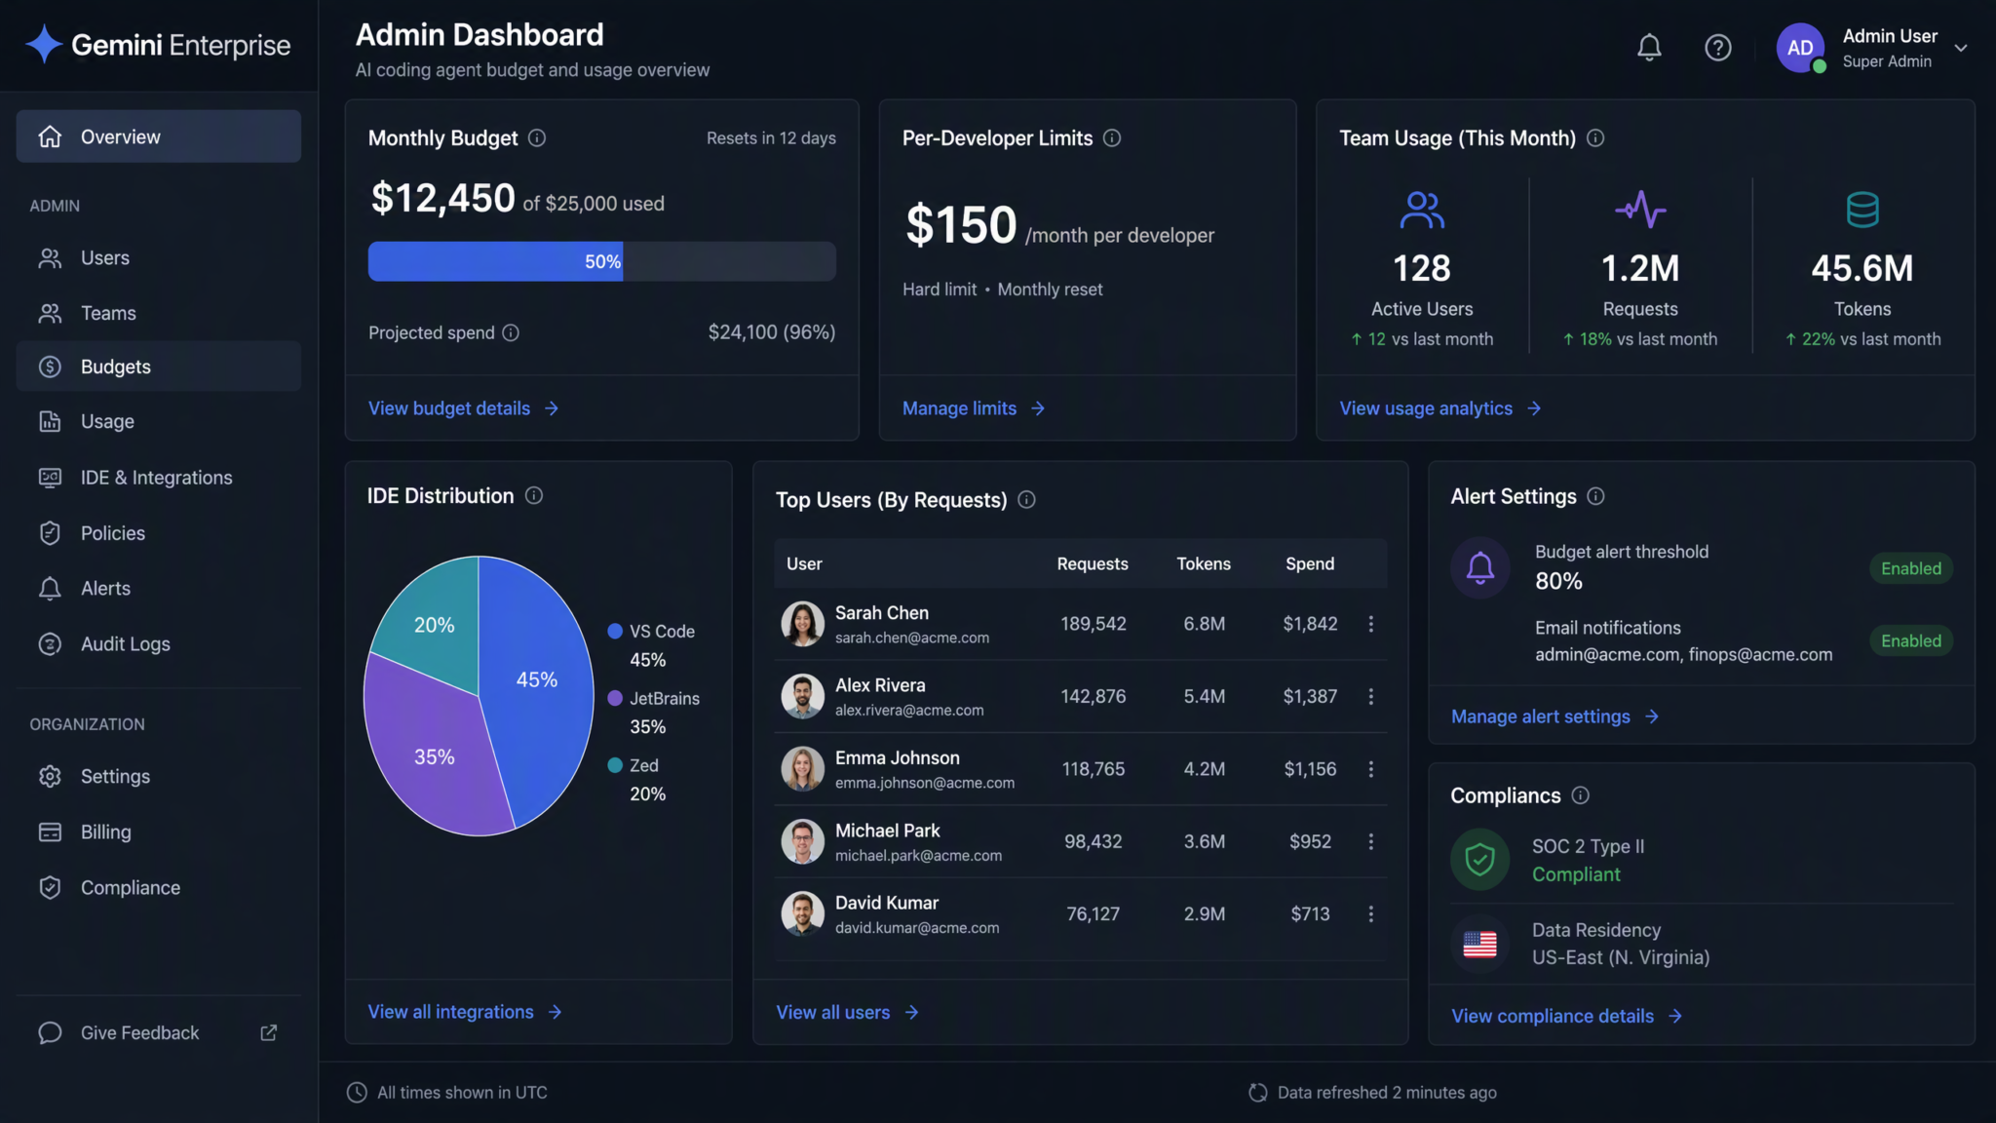Click the 45% VS Code pie slice
The height and width of the screenshot is (1123, 1996).
[x=538, y=680]
